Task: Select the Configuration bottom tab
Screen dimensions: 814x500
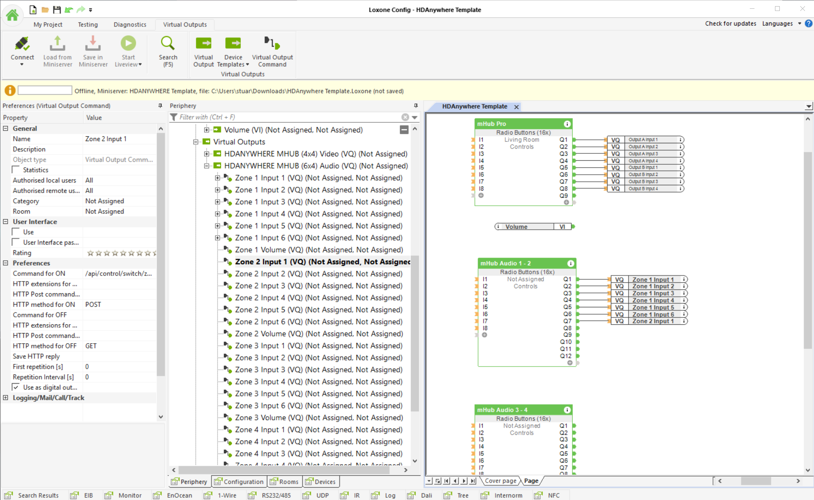Action: (239, 482)
